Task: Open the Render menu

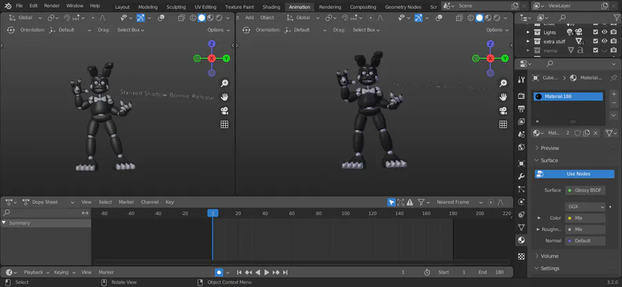Action: click(x=52, y=6)
